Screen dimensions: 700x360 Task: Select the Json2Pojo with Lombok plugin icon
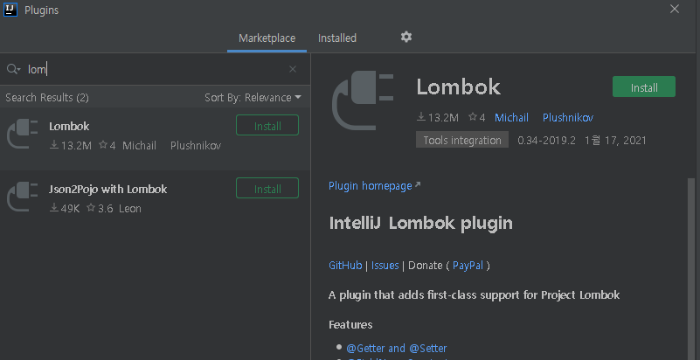tap(23, 197)
